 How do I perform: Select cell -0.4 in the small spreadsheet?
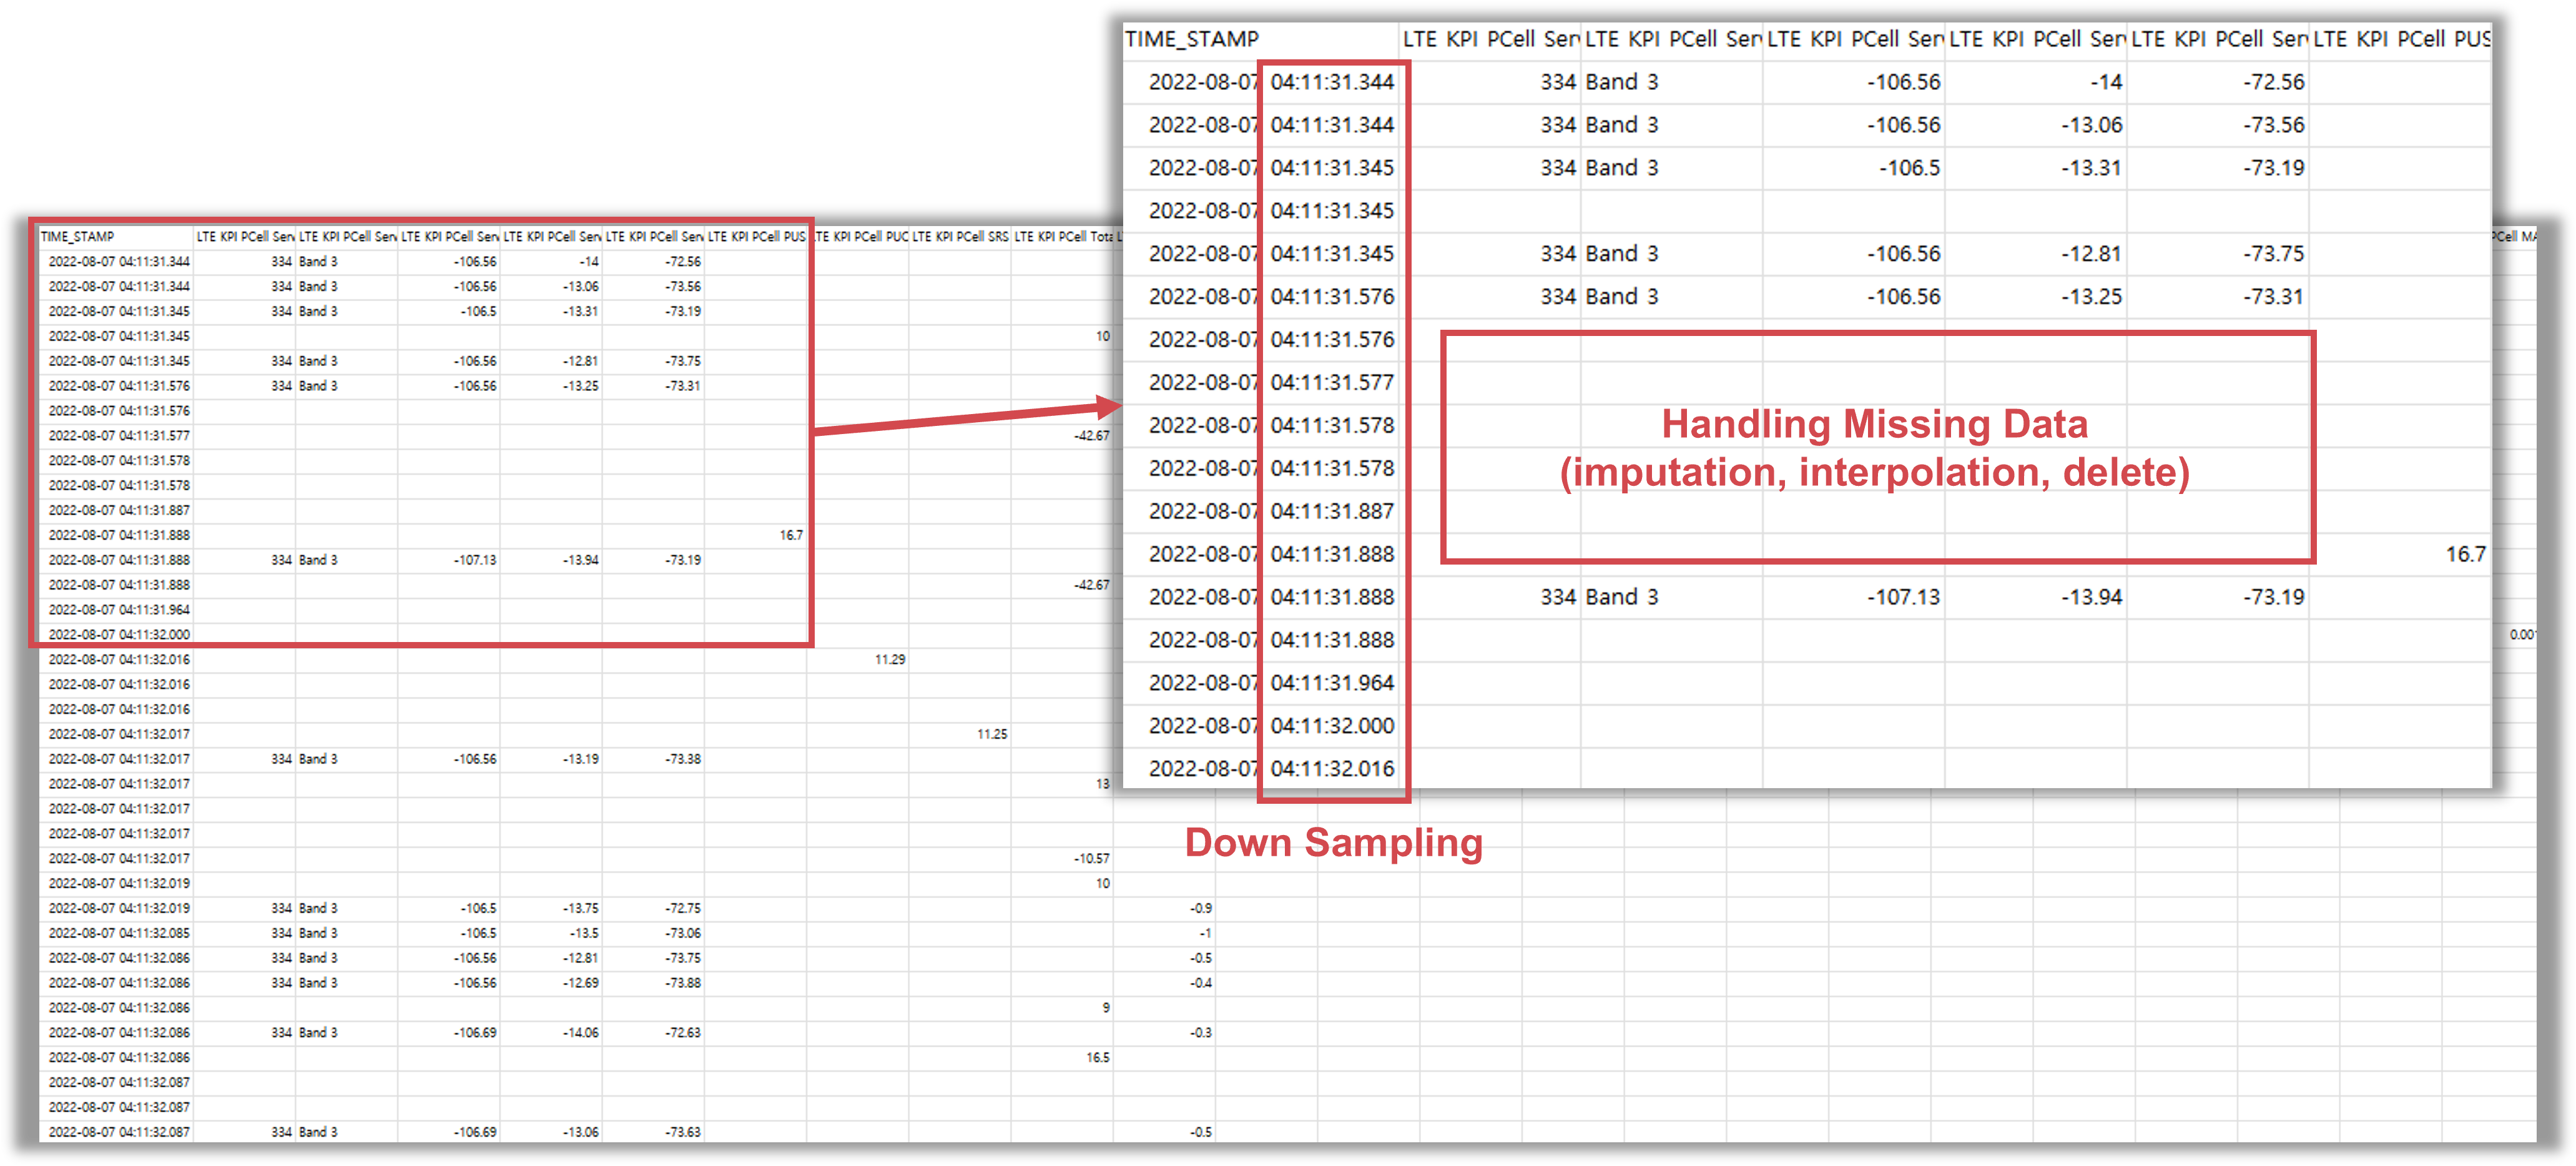[1201, 984]
